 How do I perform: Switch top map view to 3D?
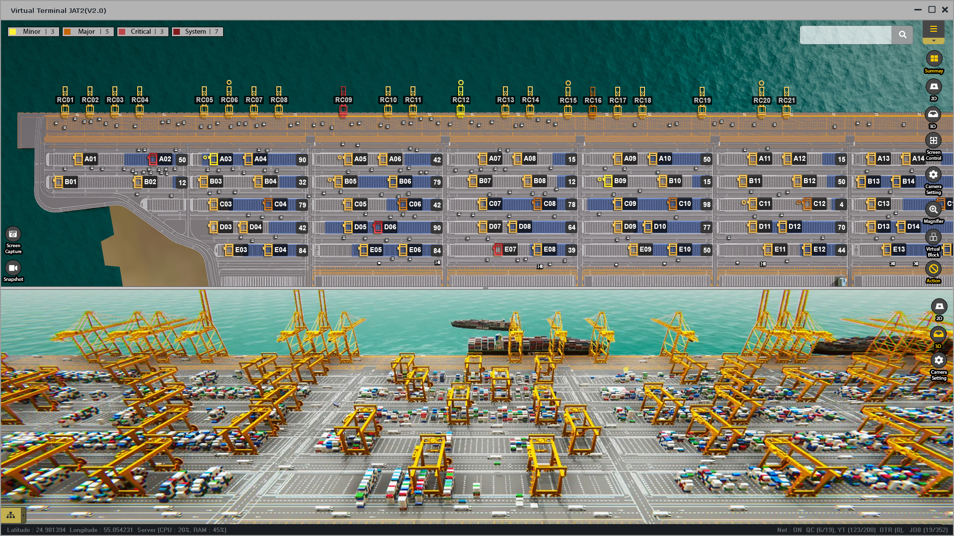point(933,115)
